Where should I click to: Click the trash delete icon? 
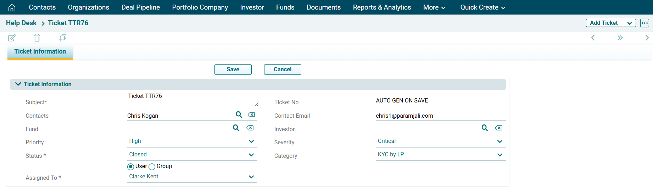click(x=37, y=38)
